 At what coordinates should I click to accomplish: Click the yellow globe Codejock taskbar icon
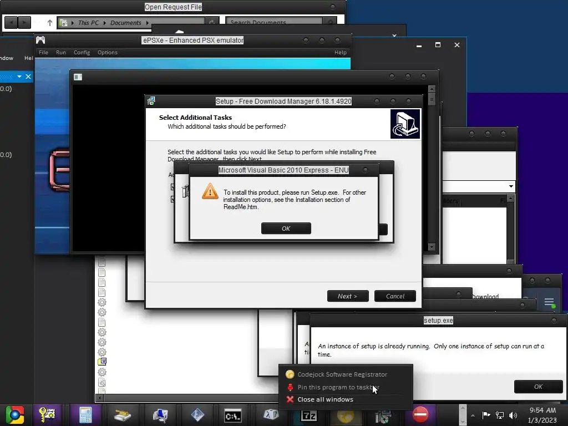click(x=346, y=416)
